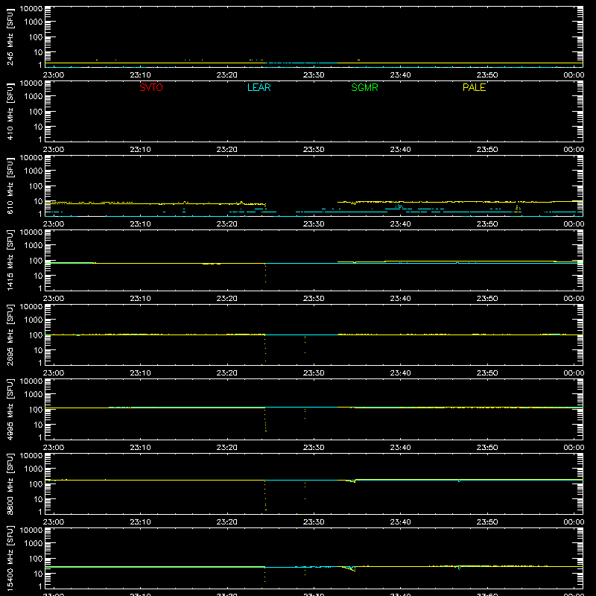Click the 100 tick label on the 8800 MHz panel
596x596 pixels.
tap(35, 484)
